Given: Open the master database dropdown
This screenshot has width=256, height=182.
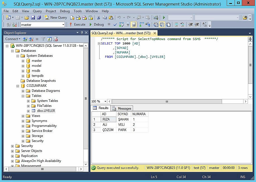Looking at the screenshot, I should 63,24.
